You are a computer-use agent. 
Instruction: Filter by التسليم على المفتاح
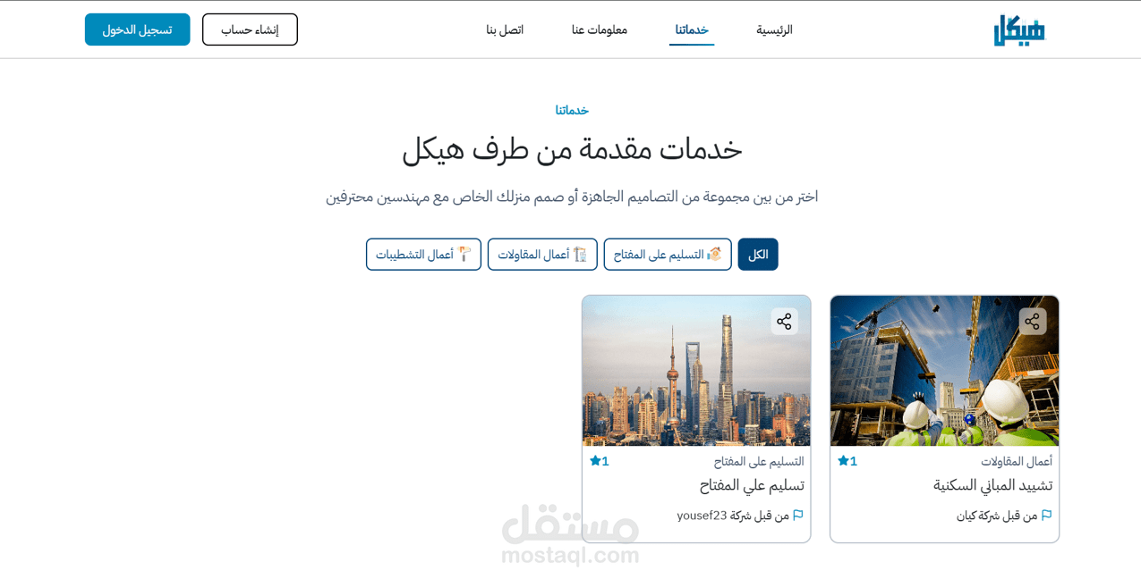coord(668,255)
